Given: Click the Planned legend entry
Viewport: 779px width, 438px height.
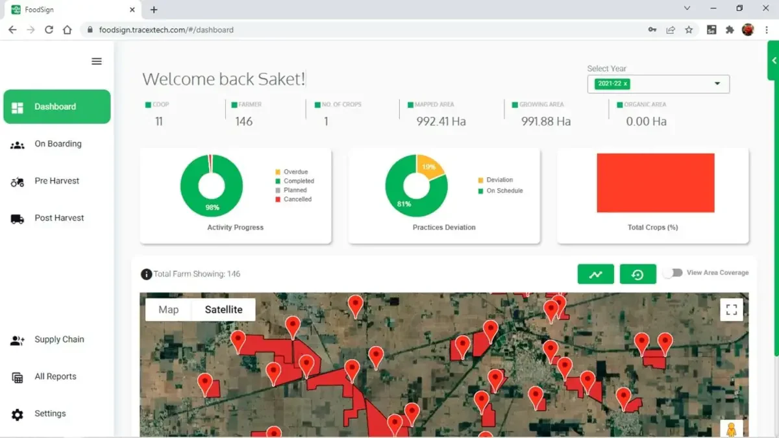Looking at the screenshot, I should (x=291, y=190).
